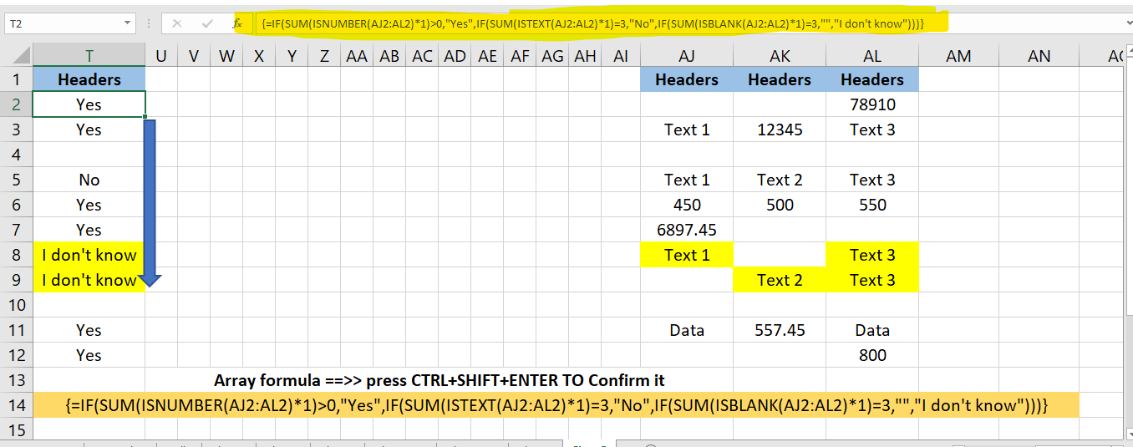
Task: Click yellow Text 1 cell in row 8
Action: tap(687, 255)
